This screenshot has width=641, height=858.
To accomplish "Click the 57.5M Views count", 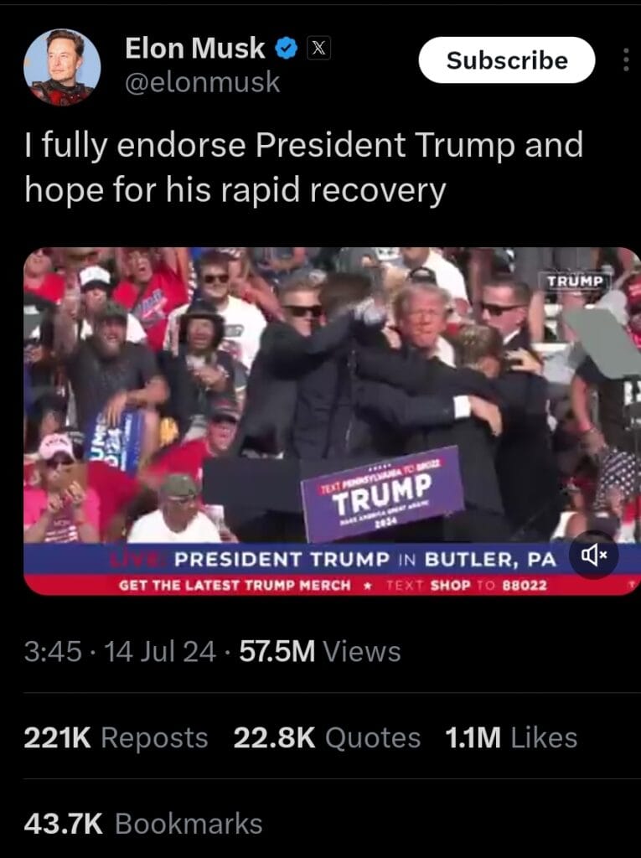I will 320,651.
